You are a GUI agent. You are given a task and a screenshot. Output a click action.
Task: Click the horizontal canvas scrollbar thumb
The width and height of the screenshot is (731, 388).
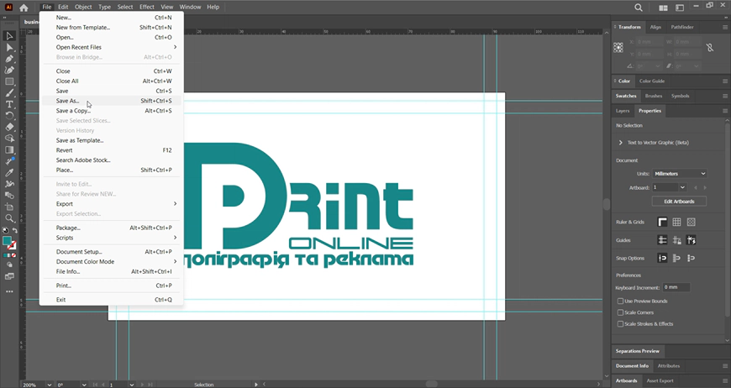coord(432,385)
